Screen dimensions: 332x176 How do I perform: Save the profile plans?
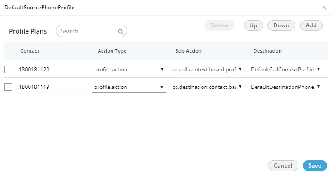tap(315, 166)
